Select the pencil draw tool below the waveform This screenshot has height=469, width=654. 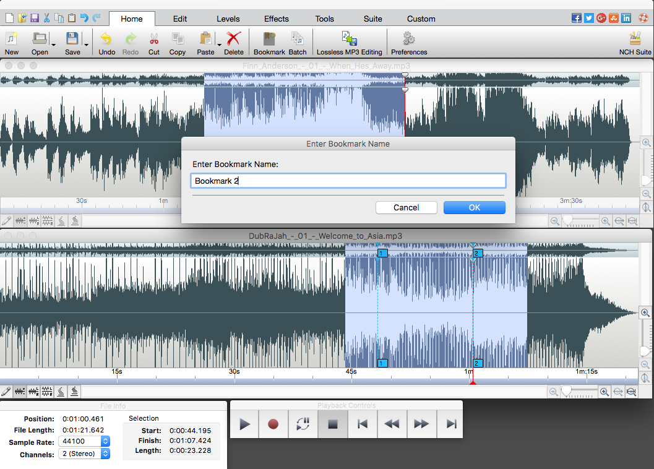tap(7, 391)
